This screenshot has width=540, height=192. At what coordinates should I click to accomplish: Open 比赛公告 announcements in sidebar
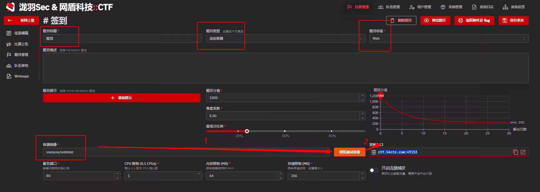point(21,44)
